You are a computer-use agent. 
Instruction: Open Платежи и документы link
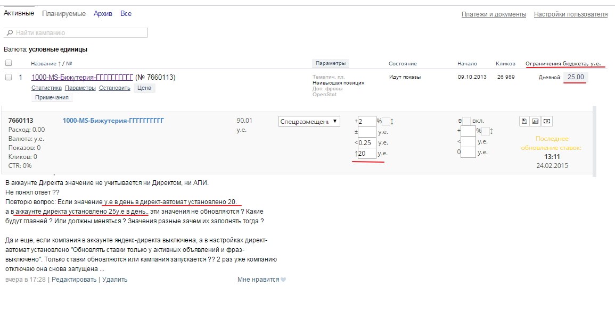(x=494, y=14)
